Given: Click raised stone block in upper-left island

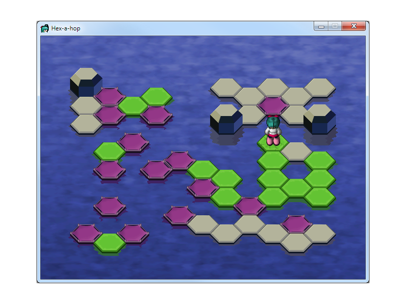Looking at the screenshot, I should coord(86,81).
